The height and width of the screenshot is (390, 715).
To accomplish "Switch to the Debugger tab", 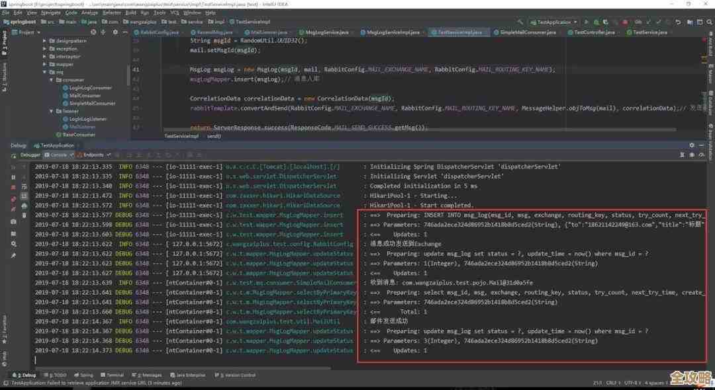I will pyautogui.click(x=30, y=155).
